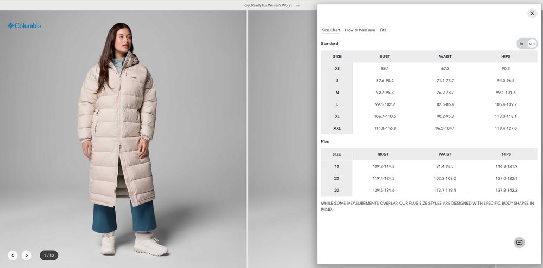Viewport: 543px width, 268px height.
Task: Click the Standard section heading
Action: [x=330, y=43]
